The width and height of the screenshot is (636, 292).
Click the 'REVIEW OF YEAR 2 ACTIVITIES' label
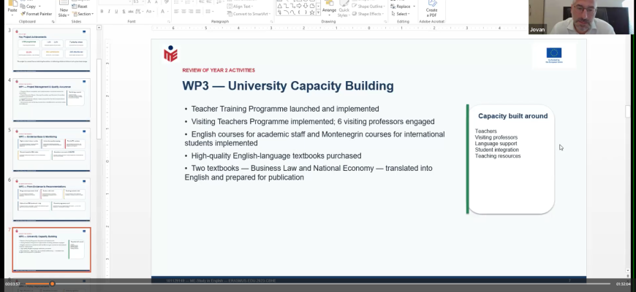pyautogui.click(x=219, y=70)
